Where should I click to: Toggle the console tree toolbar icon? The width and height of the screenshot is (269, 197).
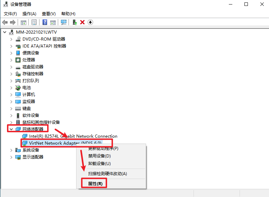(24, 22)
